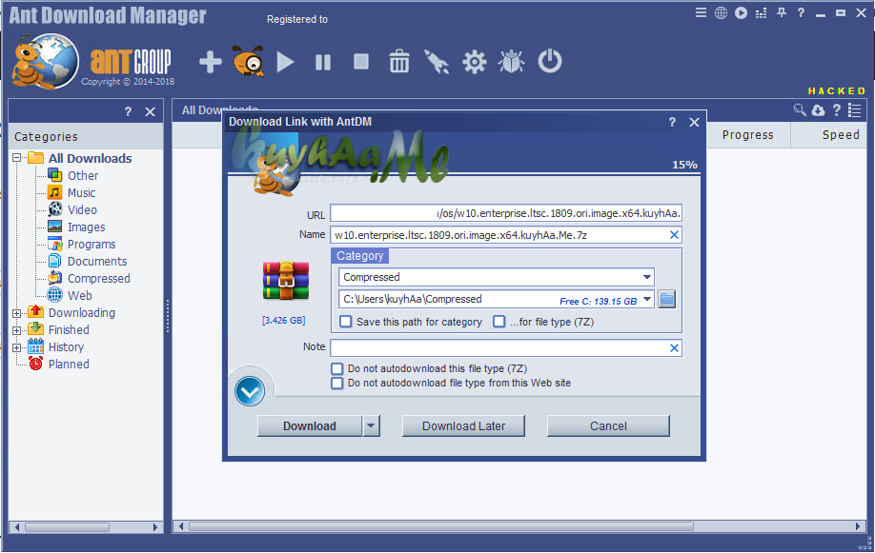Check Do not autodownload from this Web site
This screenshot has height=553, width=875.
pyautogui.click(x=337, y=383)
